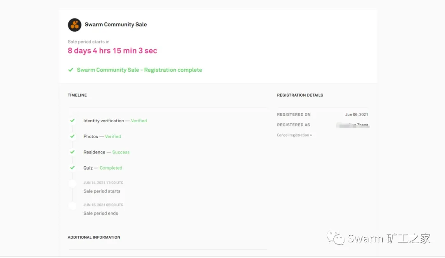Select the Sale period ends timeline marker
The height and width of the screenshot is (258, 445).
tap(73, 206)
